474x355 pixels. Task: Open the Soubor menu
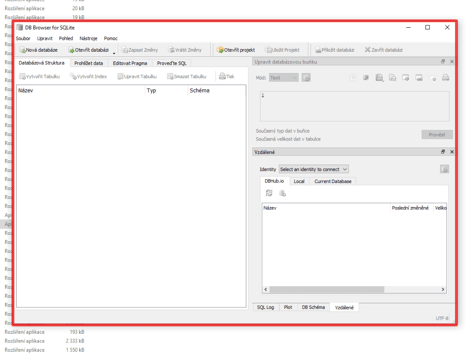pos(23,39)
